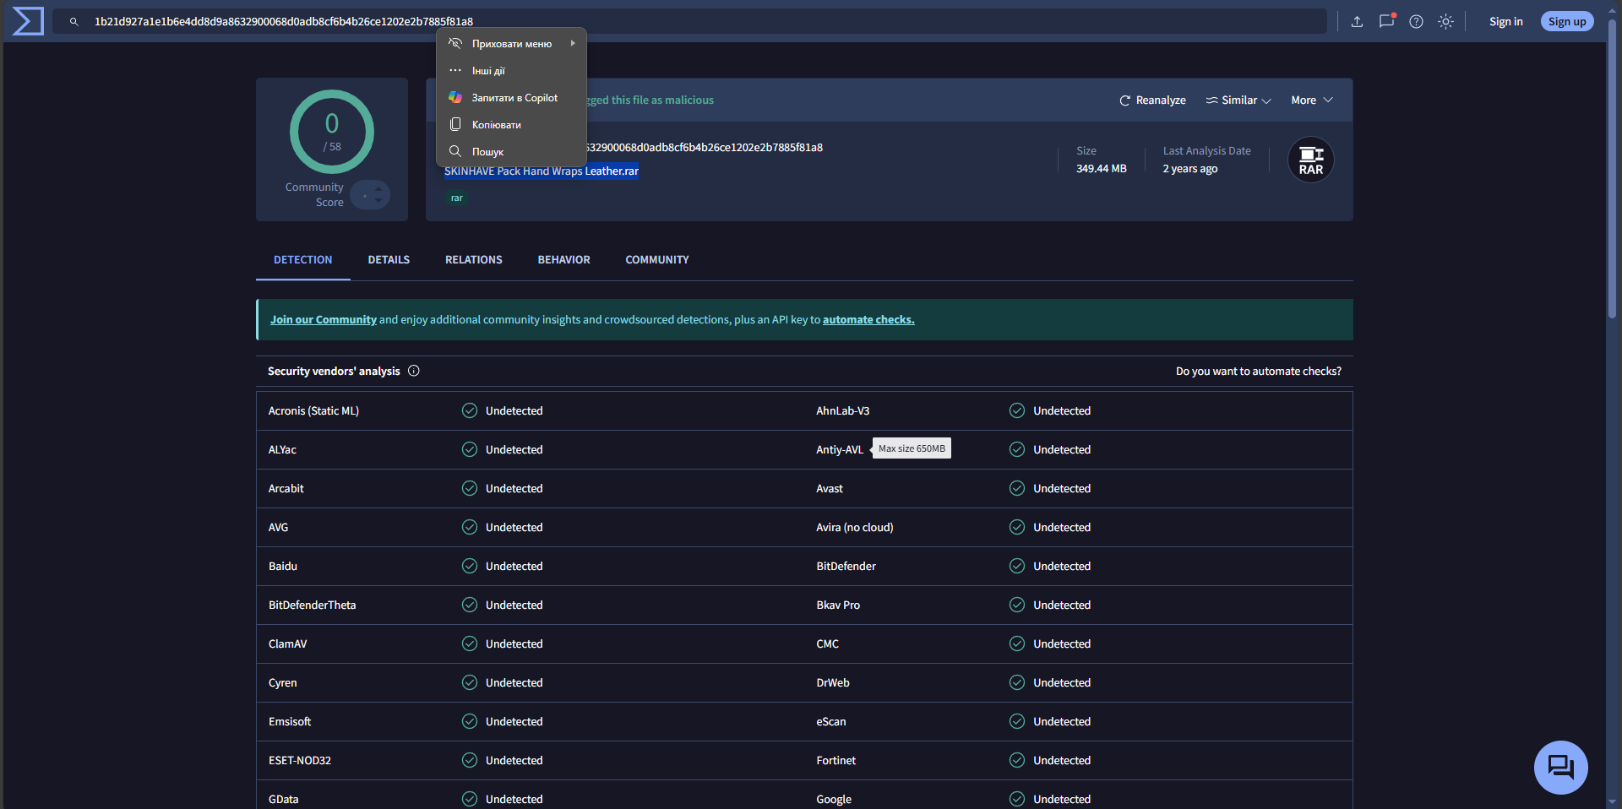Screen dimensions: 1622x809
Task: Toggle the light/dark theme sun icon
Action: (1445, 22)
